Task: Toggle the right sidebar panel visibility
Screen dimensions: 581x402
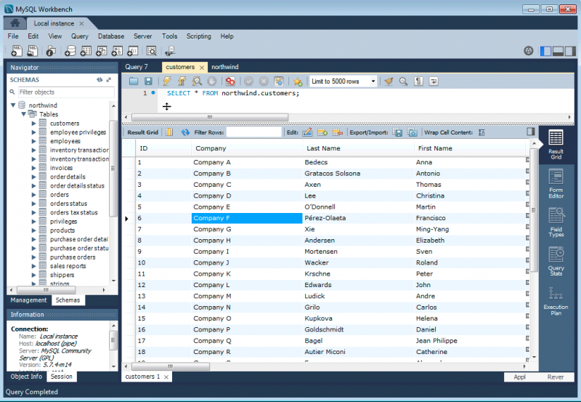Action: coord(572,51)
